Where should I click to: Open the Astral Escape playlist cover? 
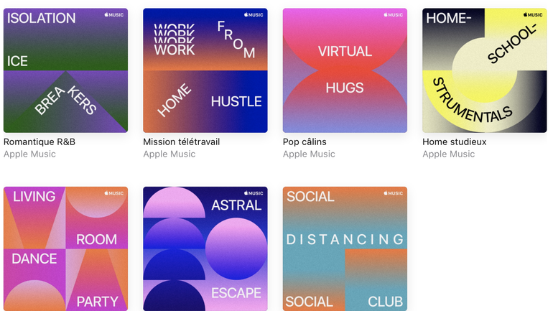click(x=205, y=249)
